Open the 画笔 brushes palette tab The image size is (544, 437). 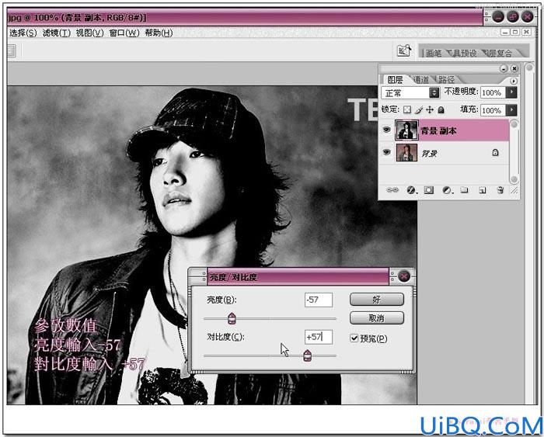(x=434, y=53)
